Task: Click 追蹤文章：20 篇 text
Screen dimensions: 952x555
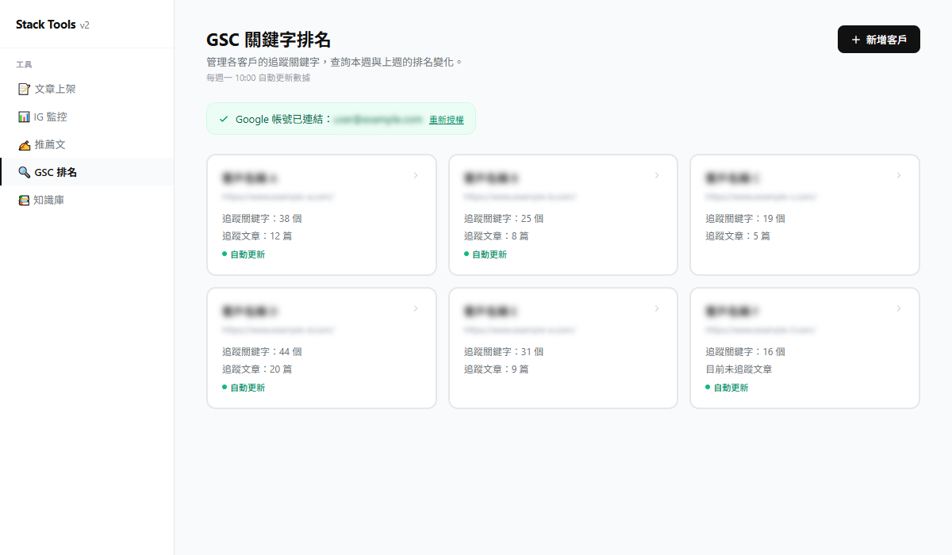Action: (x=257, y=369)
